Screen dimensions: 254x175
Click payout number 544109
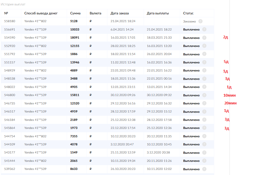[10, 144]
